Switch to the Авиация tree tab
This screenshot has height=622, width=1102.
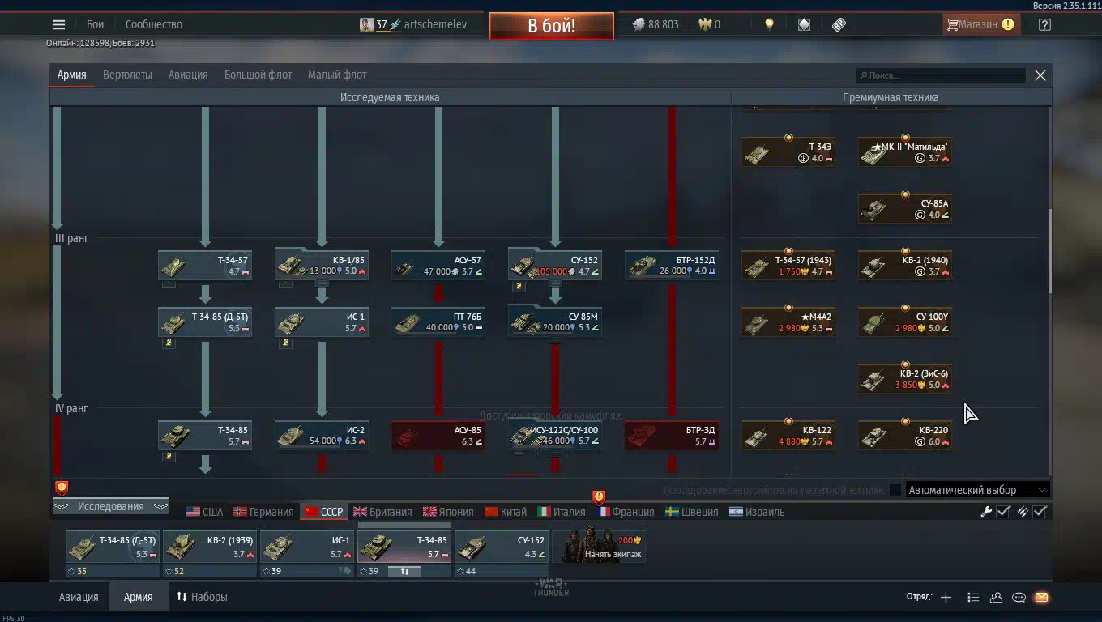188,75
